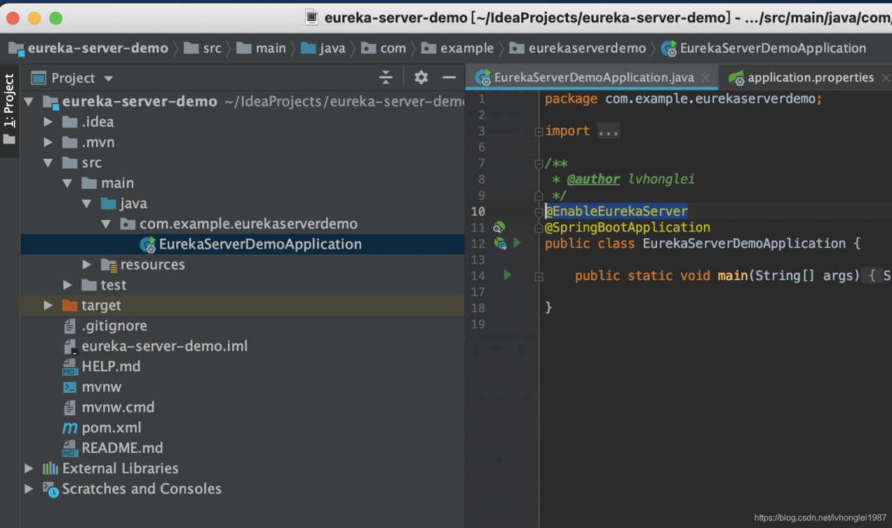This screenshot has width=892, height=528.
Task: Expand the target folder
Action: point(48,305)
